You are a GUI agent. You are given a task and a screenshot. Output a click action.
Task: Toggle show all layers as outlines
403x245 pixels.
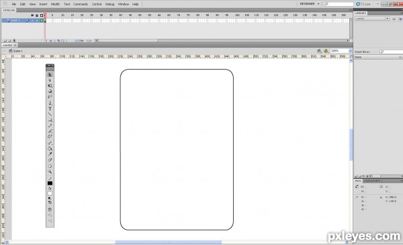click(42, 15)
